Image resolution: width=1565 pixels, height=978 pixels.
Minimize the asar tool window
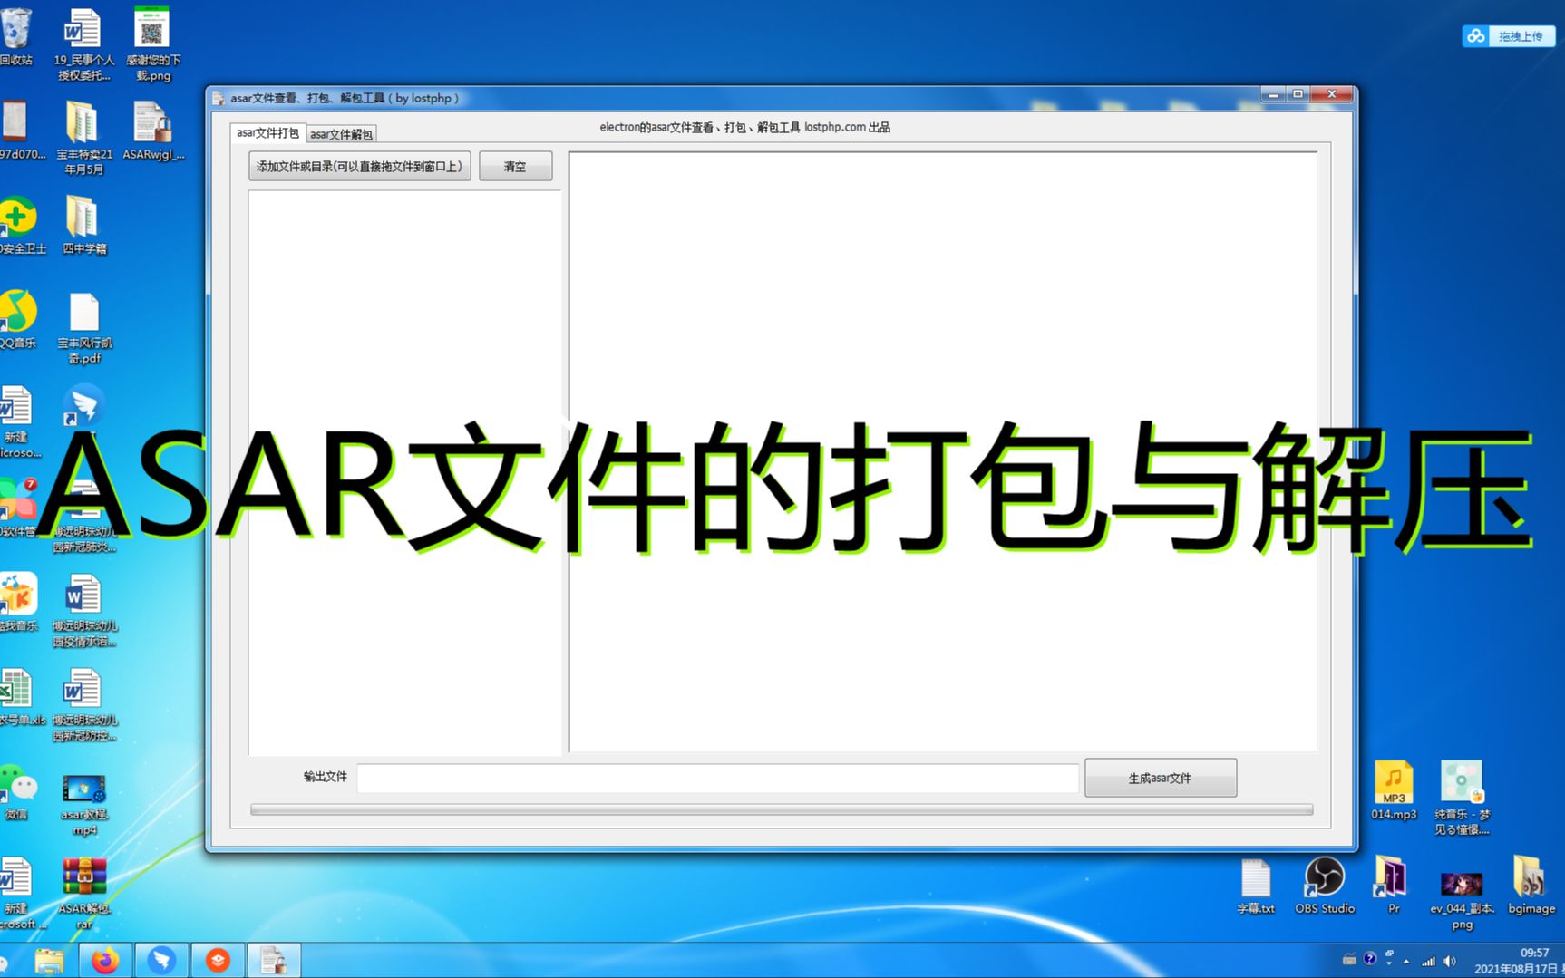pyautogui.click(x=1274, y=94)
